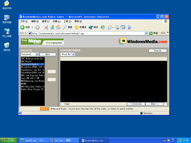The height and width of the screenshot is (143, 191).
Task: Select Radio Free Virgin V2 preset
Action: [32, 89]
